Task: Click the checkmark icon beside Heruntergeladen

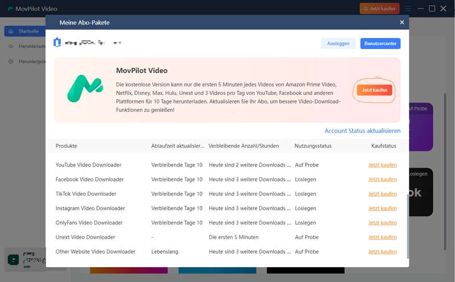Action: [11, 61]
